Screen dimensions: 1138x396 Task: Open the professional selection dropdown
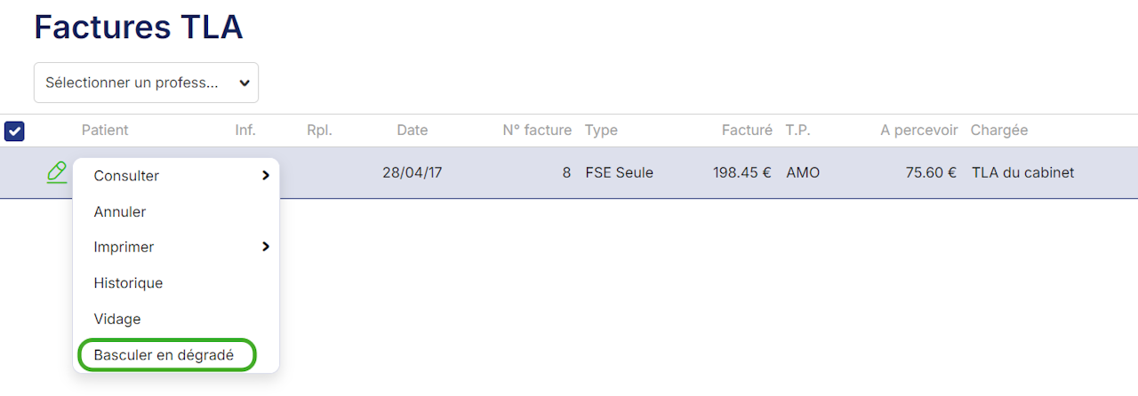point(146,83)
